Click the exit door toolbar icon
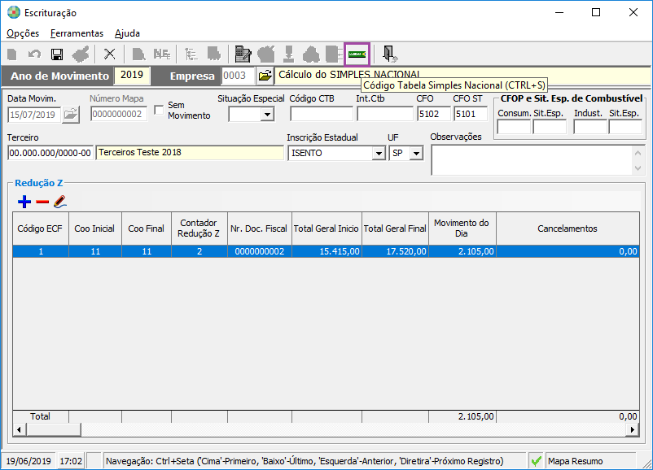This screenshot has height=470, width=653. 389,54
